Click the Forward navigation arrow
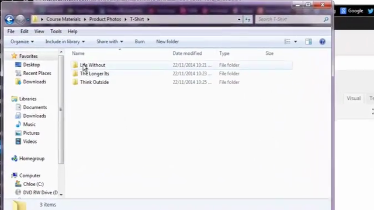Image resolution: width=374 pixels, height=210 pixels. [x=20, y=19]
